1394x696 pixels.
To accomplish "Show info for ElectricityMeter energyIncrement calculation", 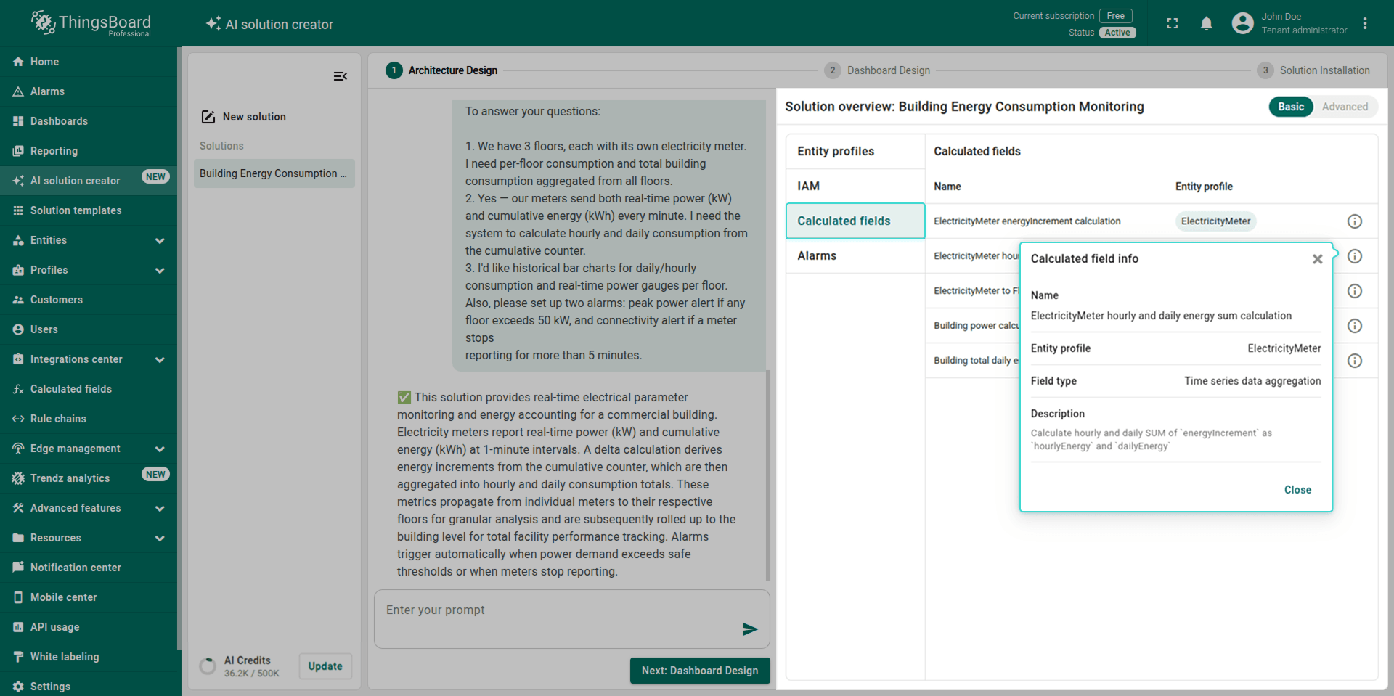I will pos(1354,221).
